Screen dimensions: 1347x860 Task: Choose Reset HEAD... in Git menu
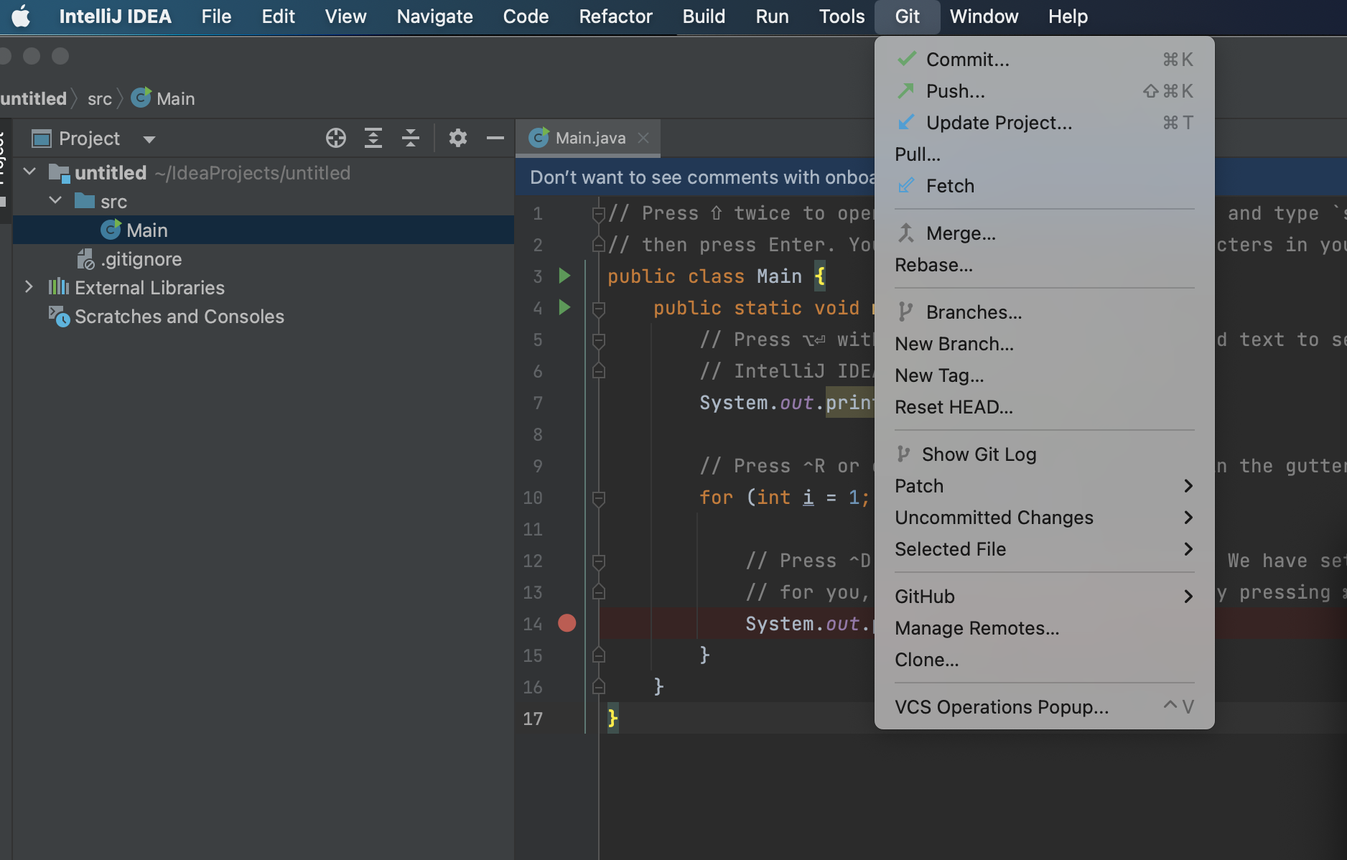click(1045, 407)
